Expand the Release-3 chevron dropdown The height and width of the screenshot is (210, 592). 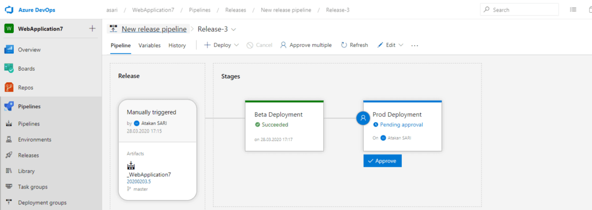pos(234,29)
